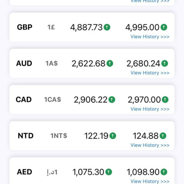Tap the 1NT$ unit label
The height and width of the screenshot is (184, 184).
tap(59, 136)
